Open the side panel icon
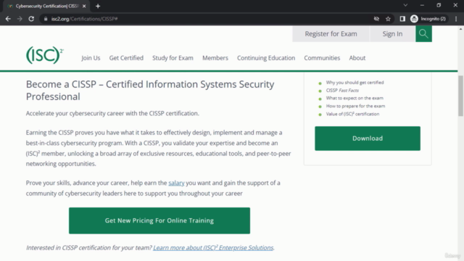The image size is (464, 261). [402, 19]
